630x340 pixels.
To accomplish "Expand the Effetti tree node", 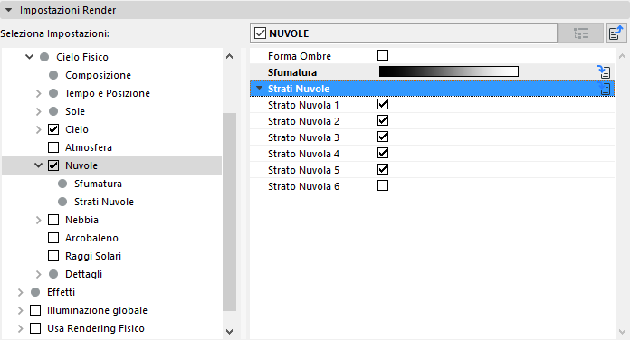I will coord(21,292).
